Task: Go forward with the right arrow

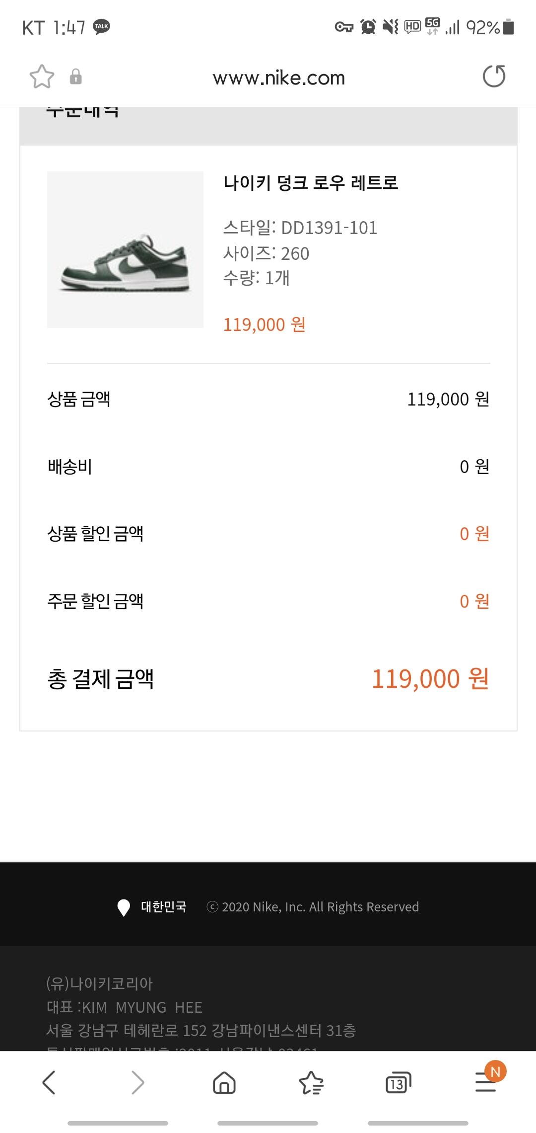Action: 137,1082
